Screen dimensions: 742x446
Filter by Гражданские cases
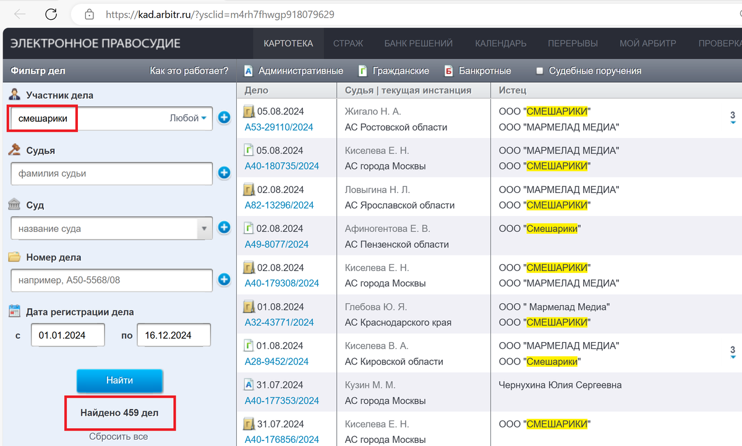(394, 71)
